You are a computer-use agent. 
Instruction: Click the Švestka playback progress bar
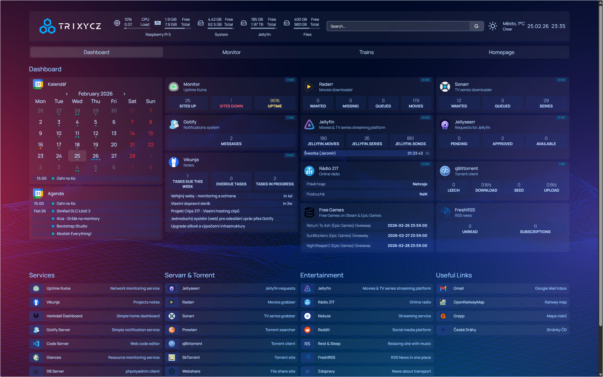tap(355, 153)
